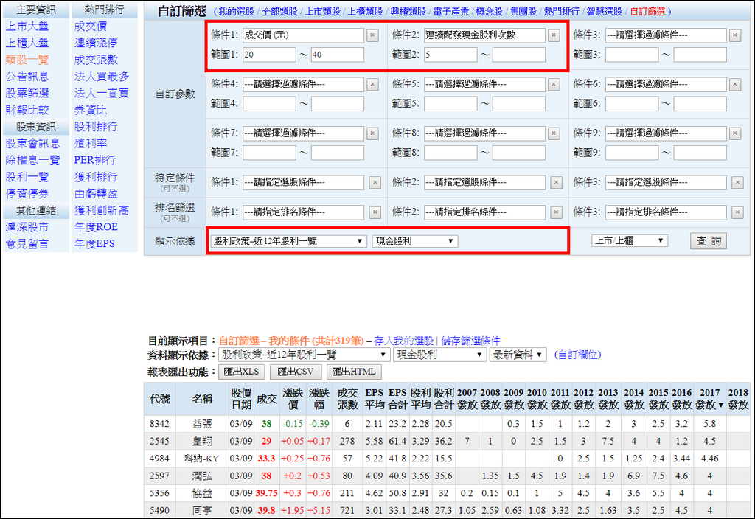Clear 排名篩選 condition 2 × button
Image resolution: width=755 pixels, height=519 pixels.
point(556,212)
